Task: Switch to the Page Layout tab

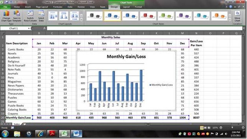Action: [x=42, y=7]
